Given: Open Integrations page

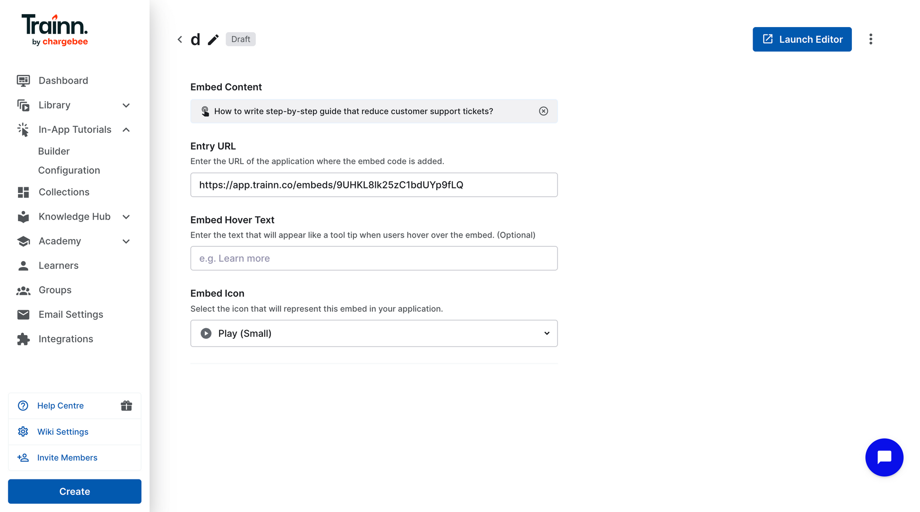Looking at the screenshot, I should click(x=66, y=339).
